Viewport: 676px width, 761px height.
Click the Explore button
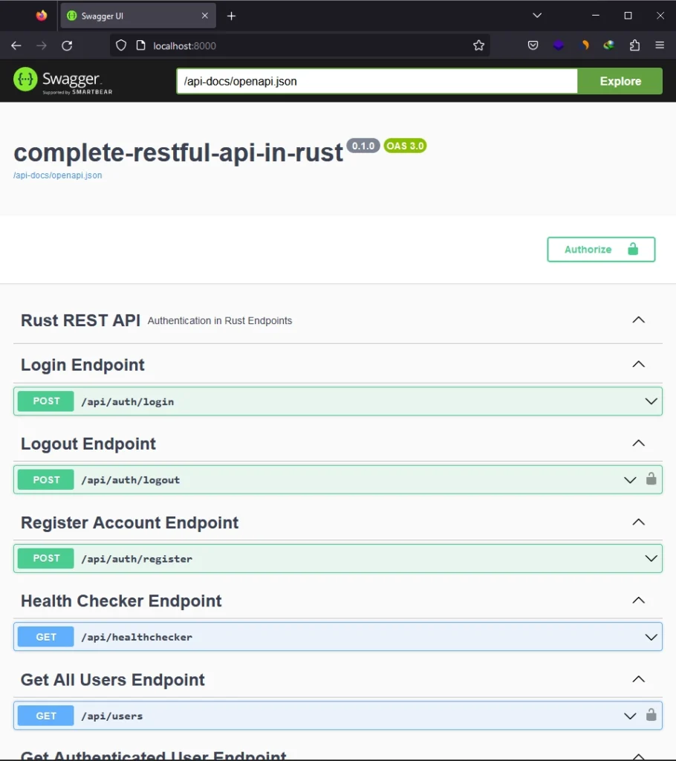point(620,80)
